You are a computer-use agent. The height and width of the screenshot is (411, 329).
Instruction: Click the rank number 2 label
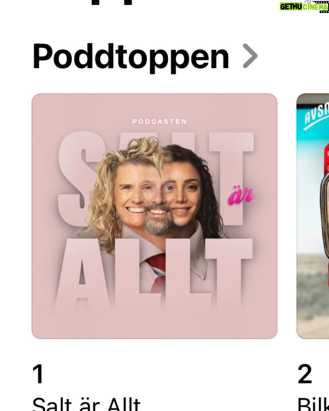pos(305,374)
